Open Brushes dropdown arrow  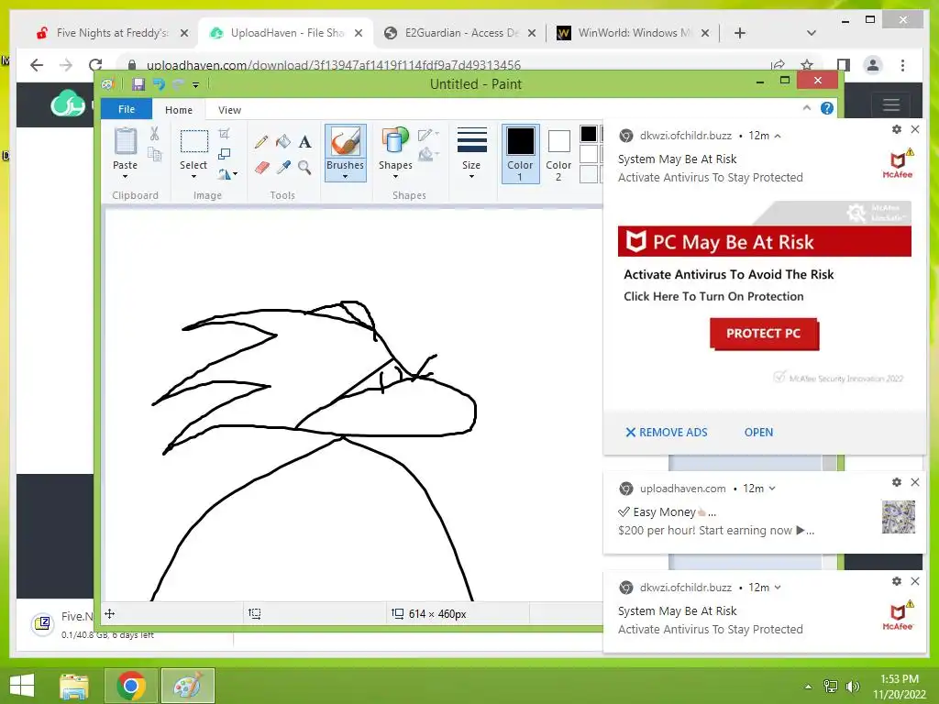(345, 177)
